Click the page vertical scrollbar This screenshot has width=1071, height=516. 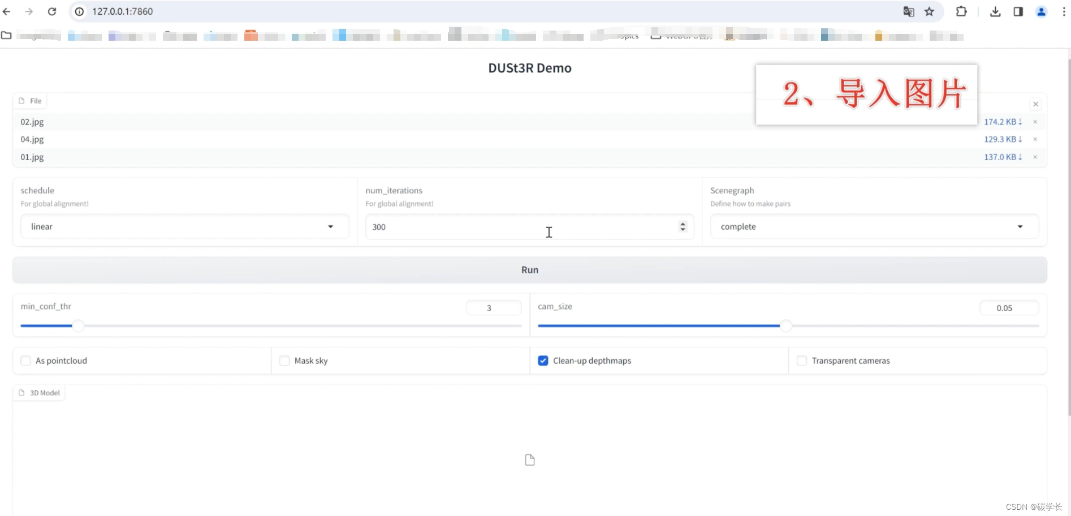coord(1068,236)
